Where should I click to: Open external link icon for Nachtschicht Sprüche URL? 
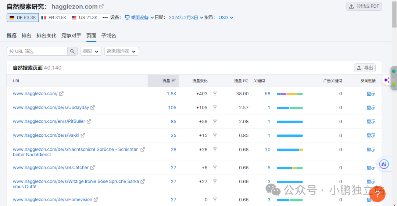coord(143,150)
